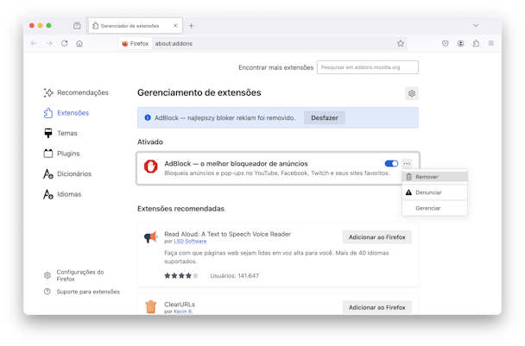Open Dicionários in the sidebar
Viewport: 525px width, 346px height.
(x=67, y=174)
